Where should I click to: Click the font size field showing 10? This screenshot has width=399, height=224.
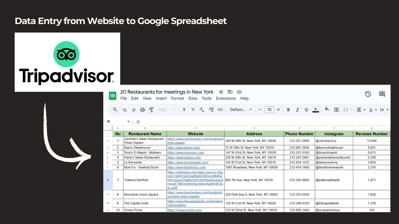(269, 110)
